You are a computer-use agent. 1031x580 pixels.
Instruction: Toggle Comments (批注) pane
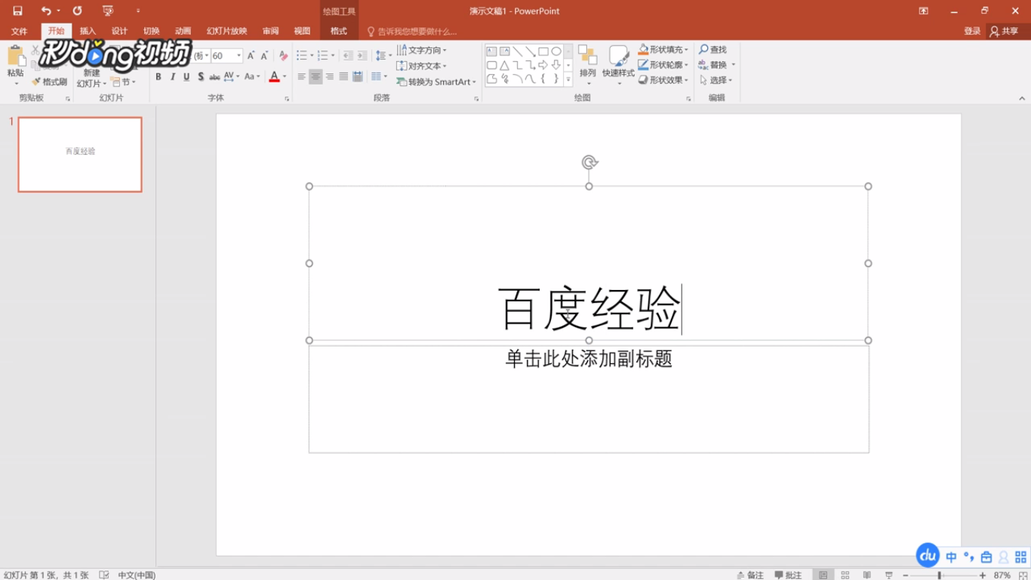click(x=788, y=575)
